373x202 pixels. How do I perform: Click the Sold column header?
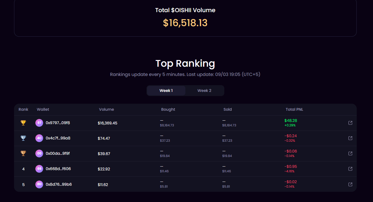coord(228,109)
